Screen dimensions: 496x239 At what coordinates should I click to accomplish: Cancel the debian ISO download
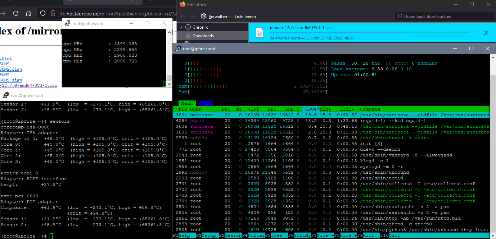coord(486,33)
